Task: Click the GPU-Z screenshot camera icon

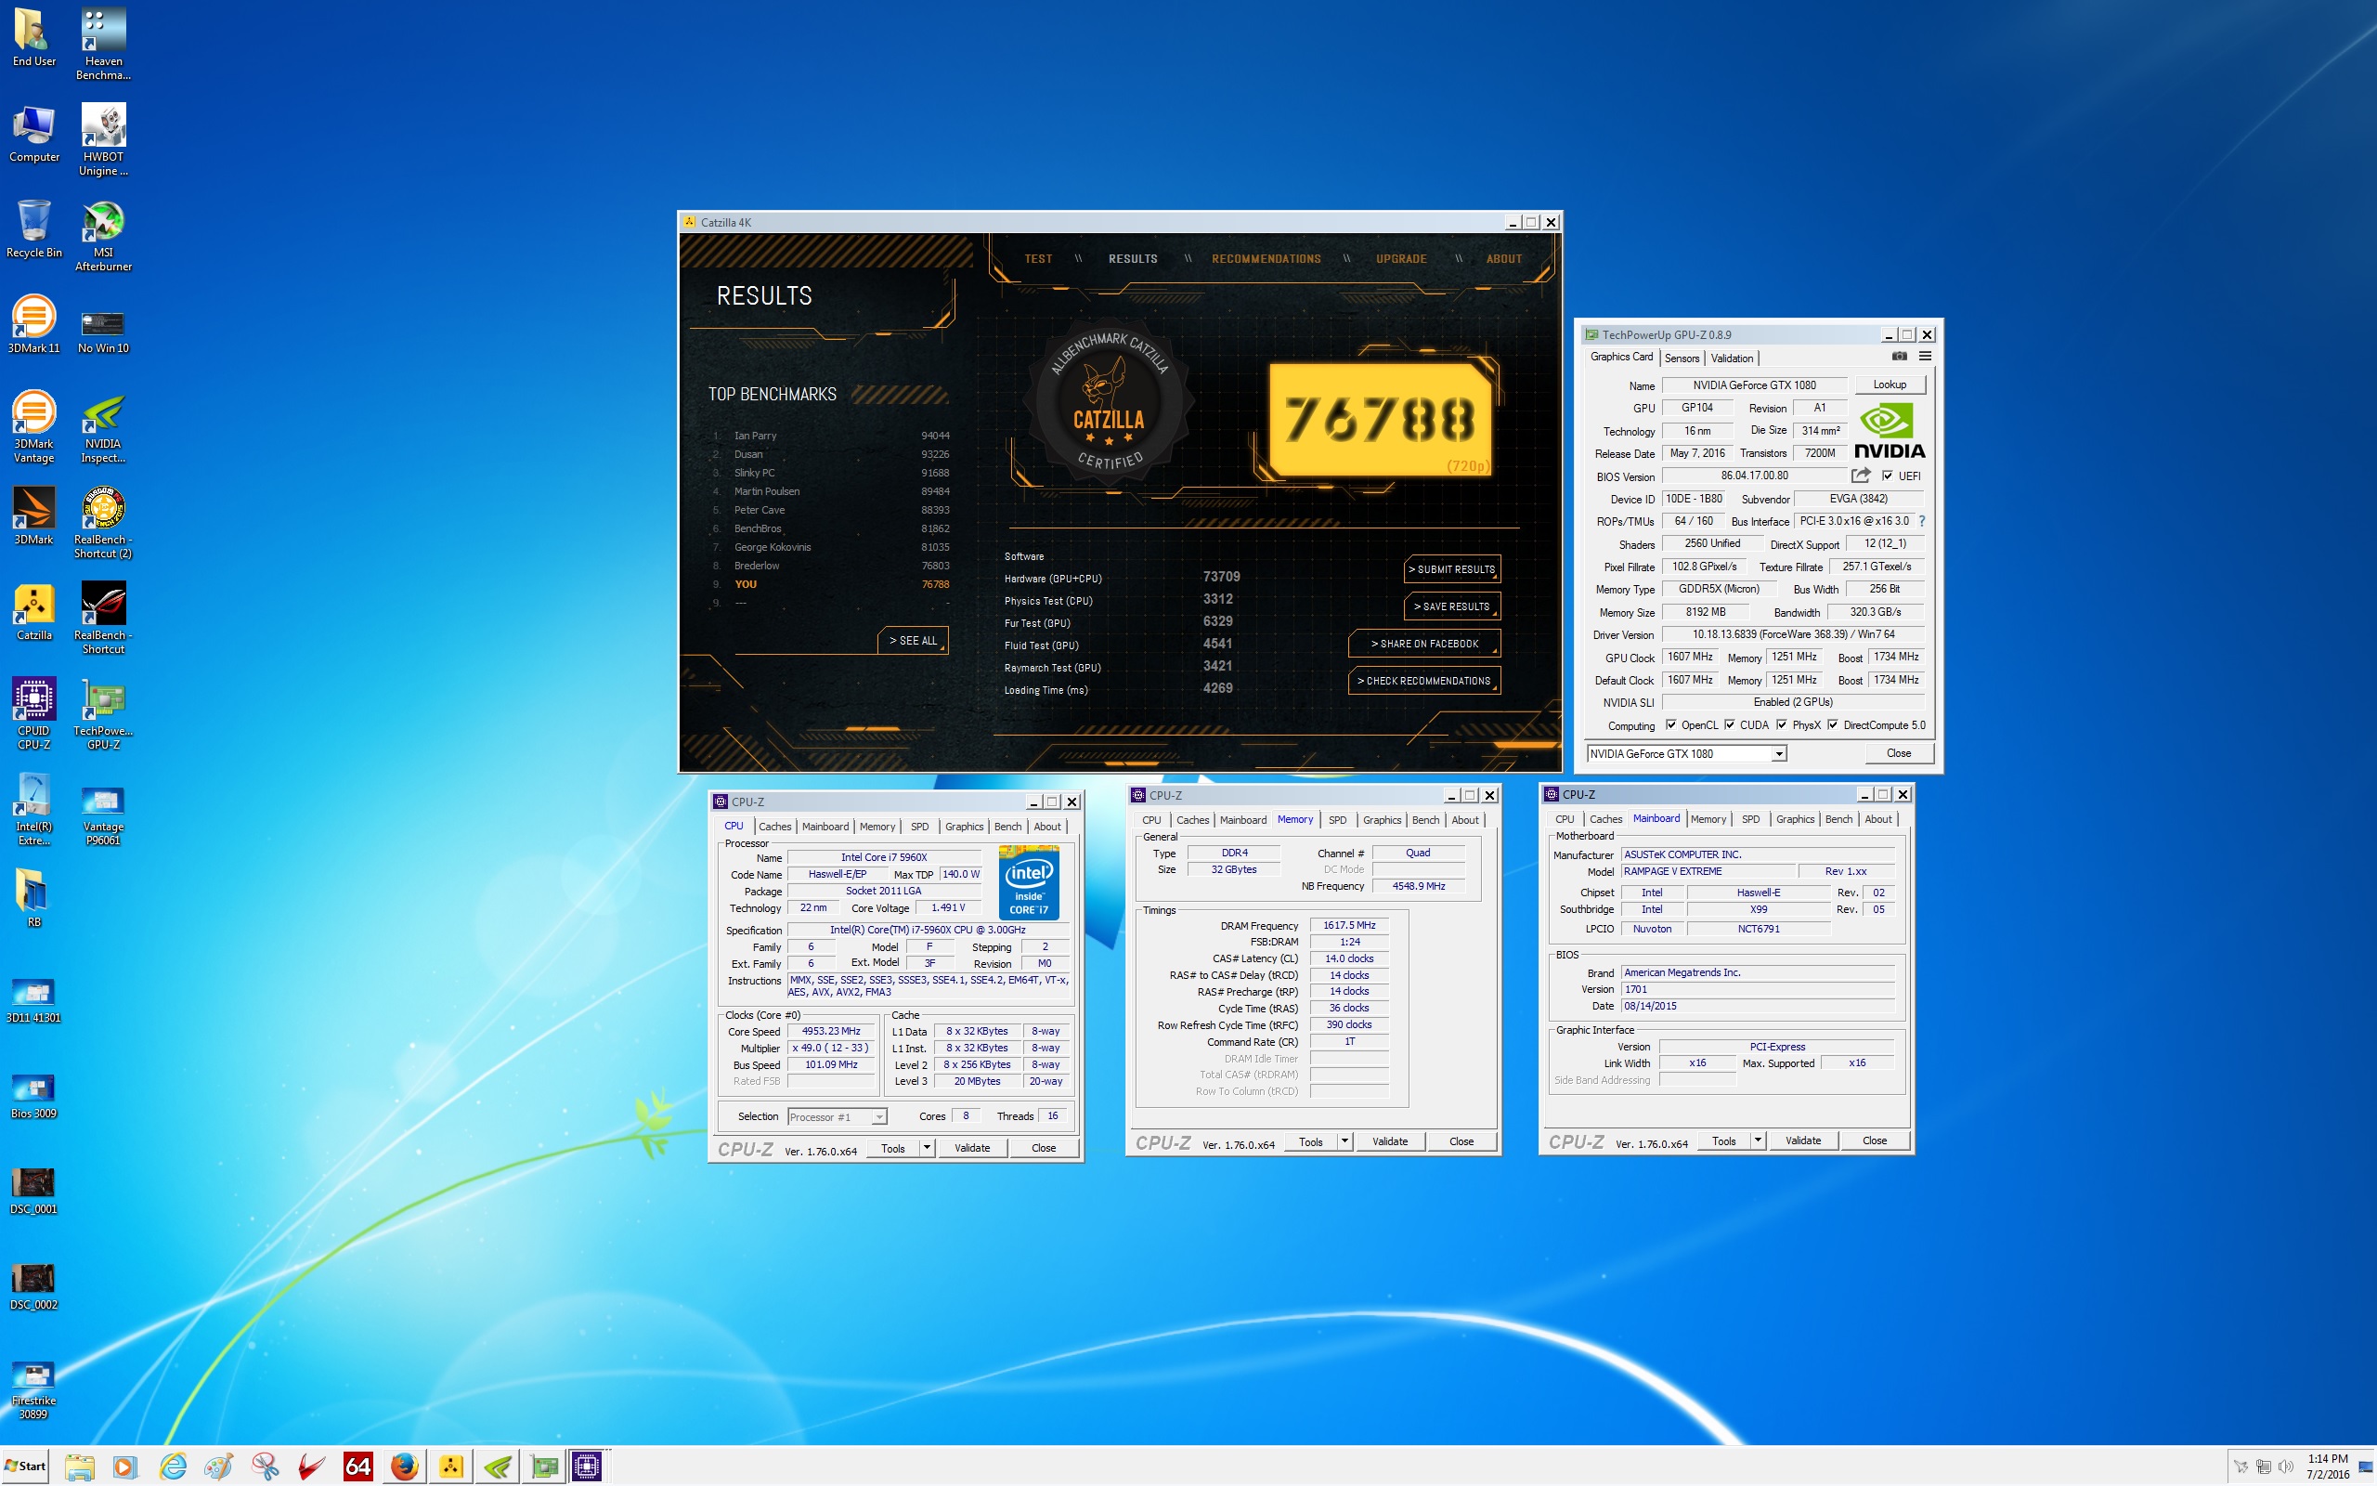Action: coord(1899,356)
